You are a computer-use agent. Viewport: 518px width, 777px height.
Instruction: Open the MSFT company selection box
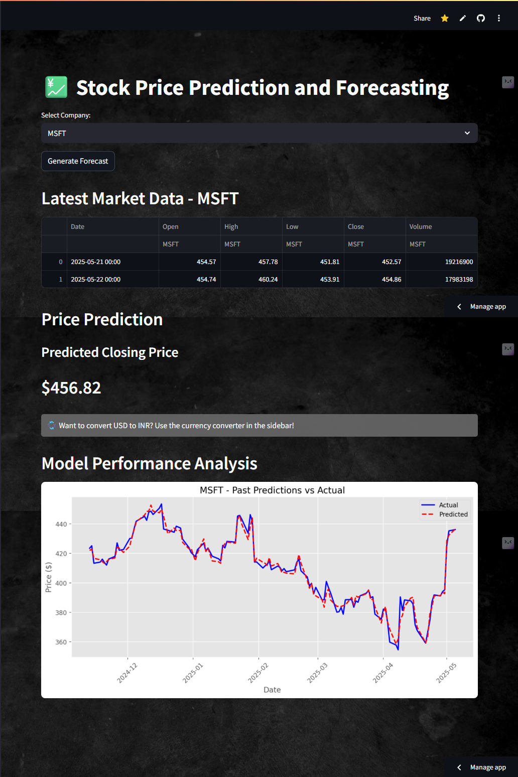tap(260, 133)
